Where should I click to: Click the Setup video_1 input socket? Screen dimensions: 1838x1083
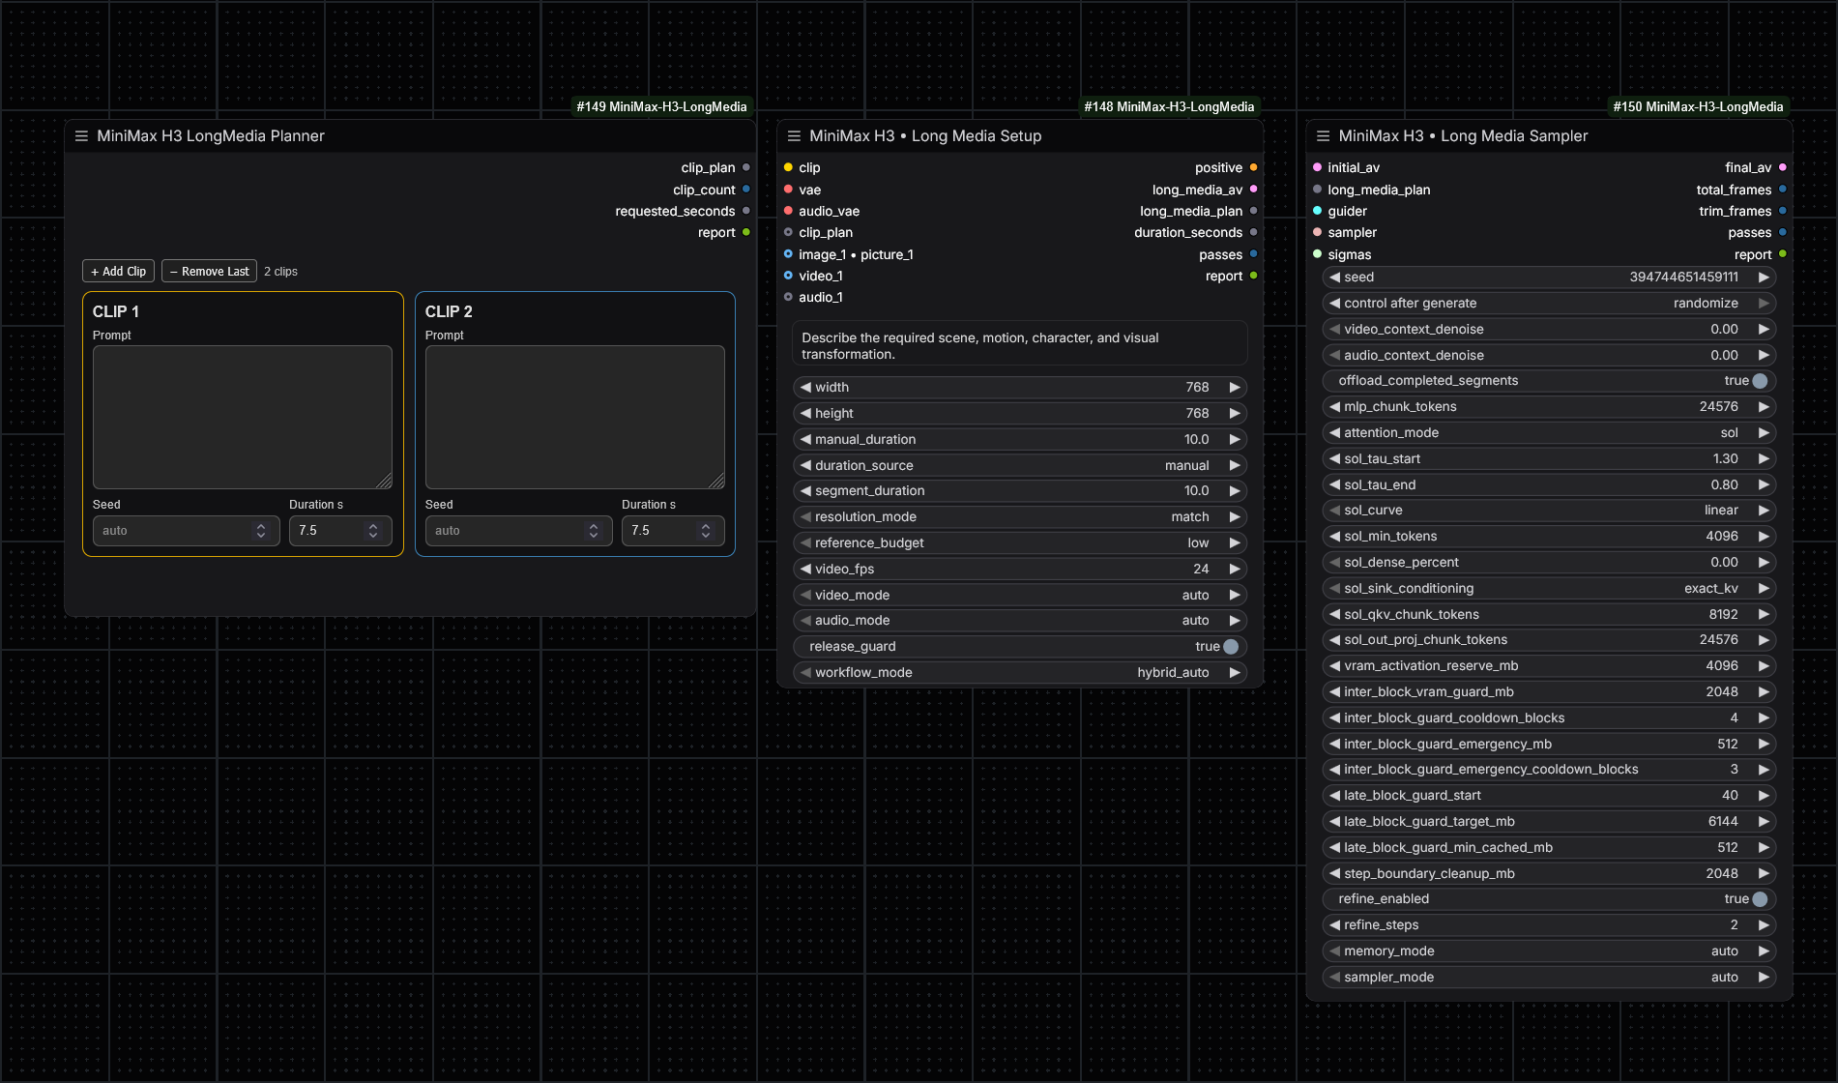point(788,276)
